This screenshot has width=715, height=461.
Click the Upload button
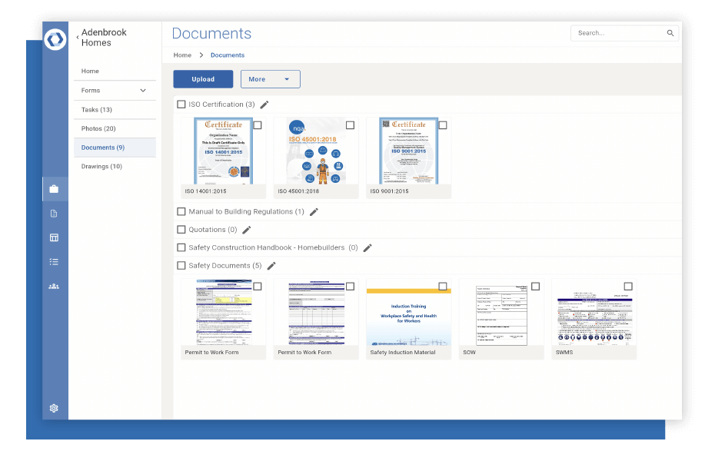(202, 78)
